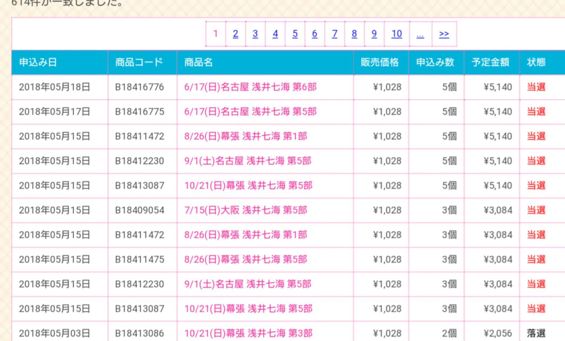The image size is (565, 341).
Task: Open '8/26(日)幕張 浅井七海 第5部' product link
Action: click(246, 259)
